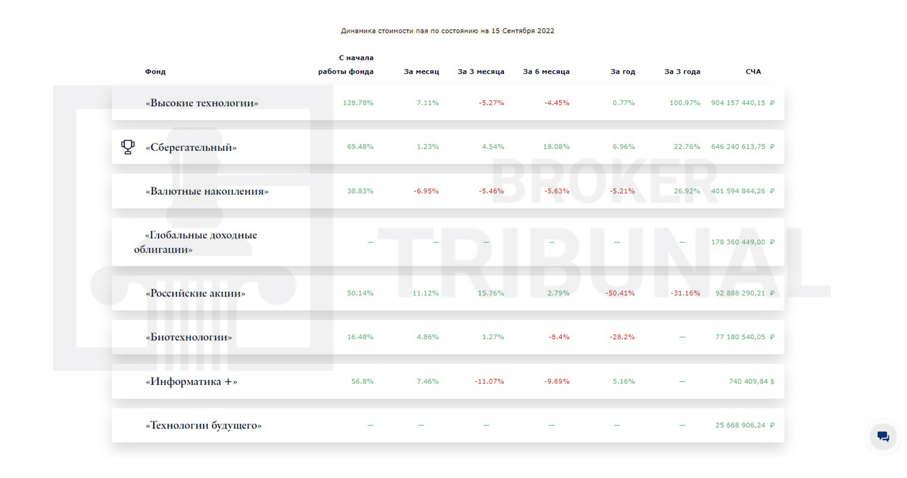Click the «За год» column header

click(x=622, y=71)
